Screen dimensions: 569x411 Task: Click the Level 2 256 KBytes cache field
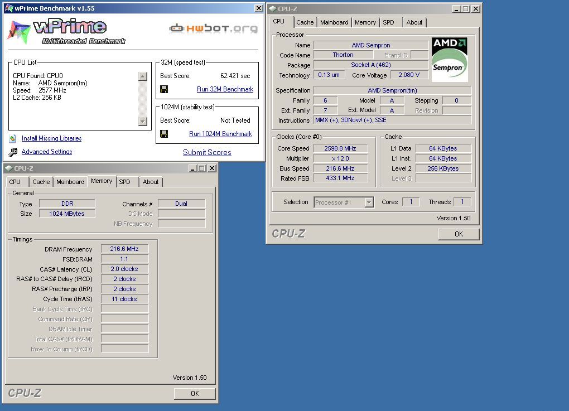443,168
